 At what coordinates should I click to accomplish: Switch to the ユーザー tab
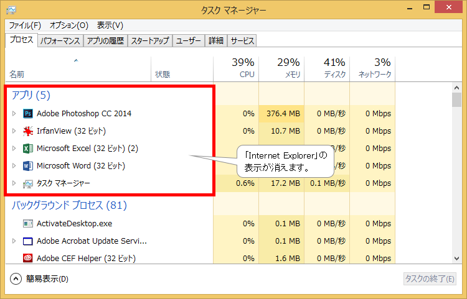coord(189,41)
